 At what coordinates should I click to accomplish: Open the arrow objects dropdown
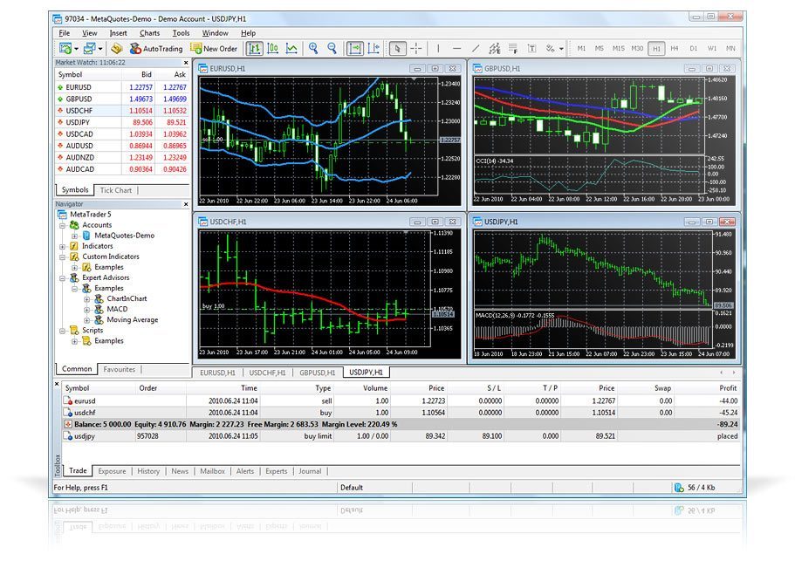(563, 49)
